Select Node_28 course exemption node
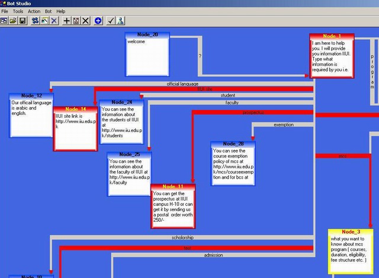379x278 pixels. 233,164
